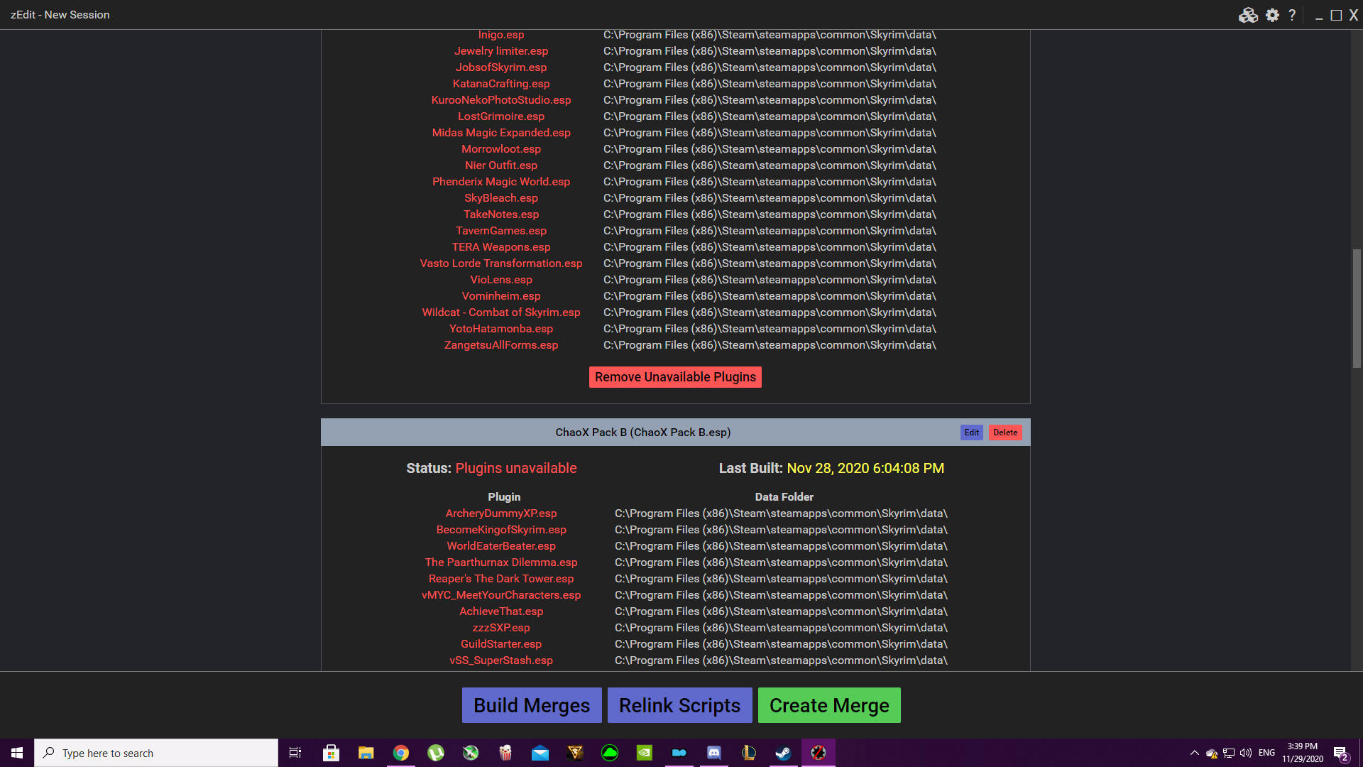The image size is (1363, 767).
Task: Select Phenderix Magic World.esp plugin
Action: pyautogui.click(x=501, y=182)
